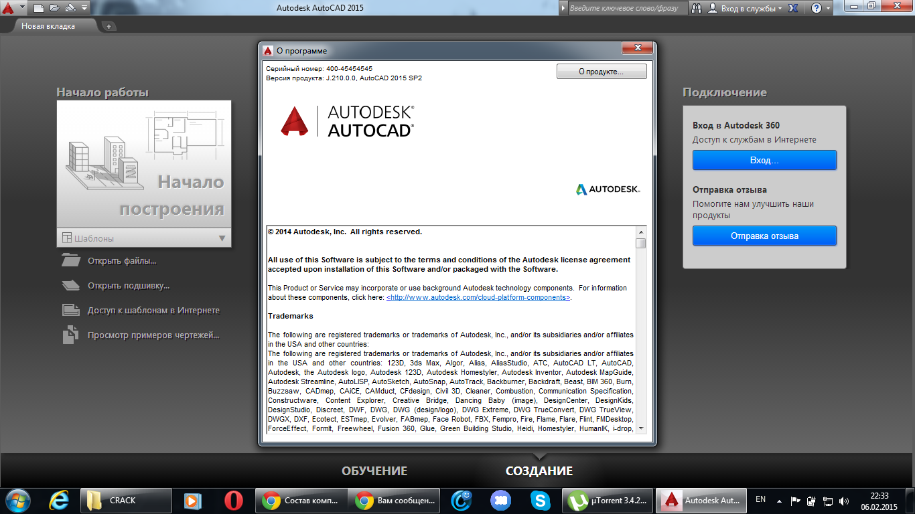
Task: Launch Internet Explorer from taskbar
Action: click(x=60, y=500)
